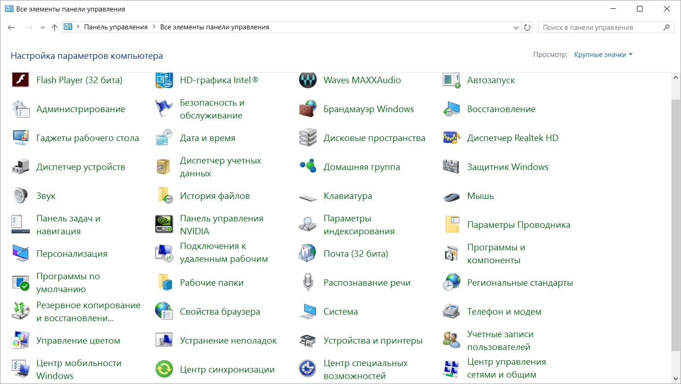681x384 pixels.
Task: Expand the address bar history dropdown arrow
Action: [x=516, y=28]
